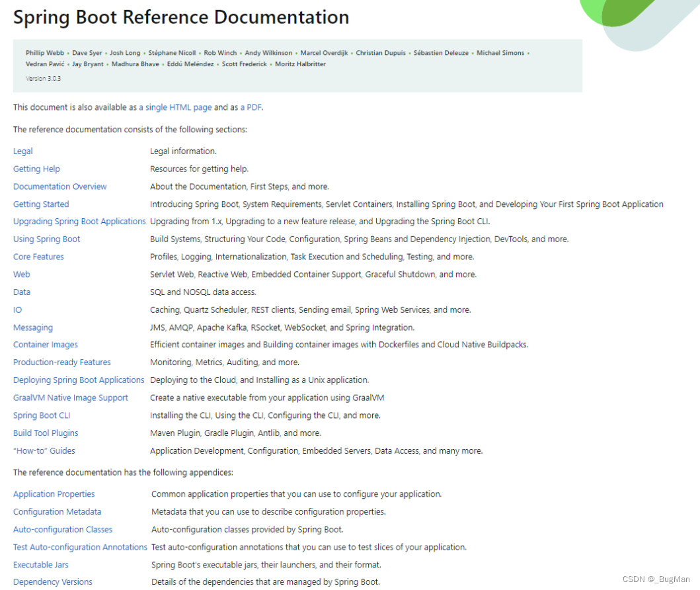The height and width of the screenshot is (590, 700).
Task: Open the Build Tool Plugins section
Action: coord(46,433)
